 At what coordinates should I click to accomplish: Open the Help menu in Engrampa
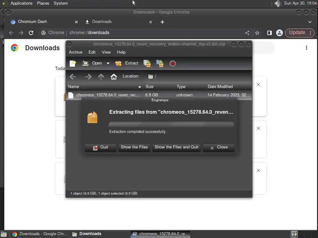(121, 52)
